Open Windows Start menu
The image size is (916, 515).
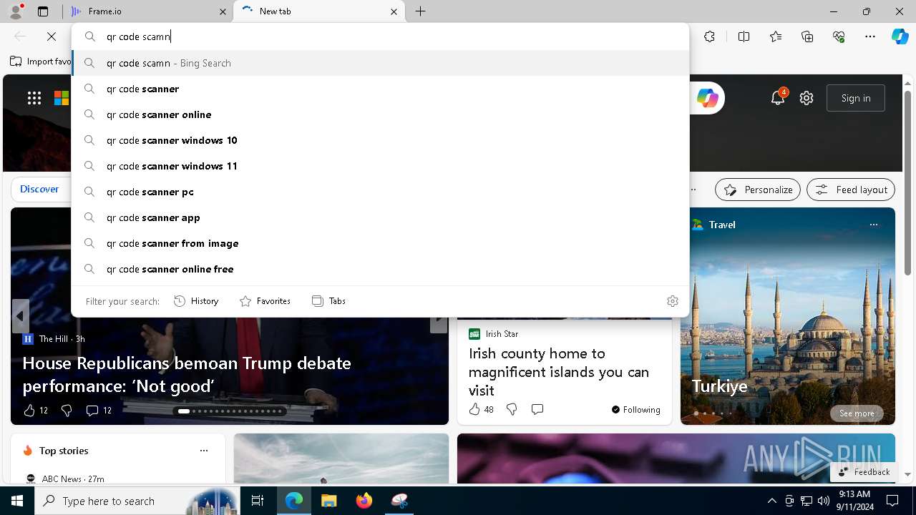[17, 501]
